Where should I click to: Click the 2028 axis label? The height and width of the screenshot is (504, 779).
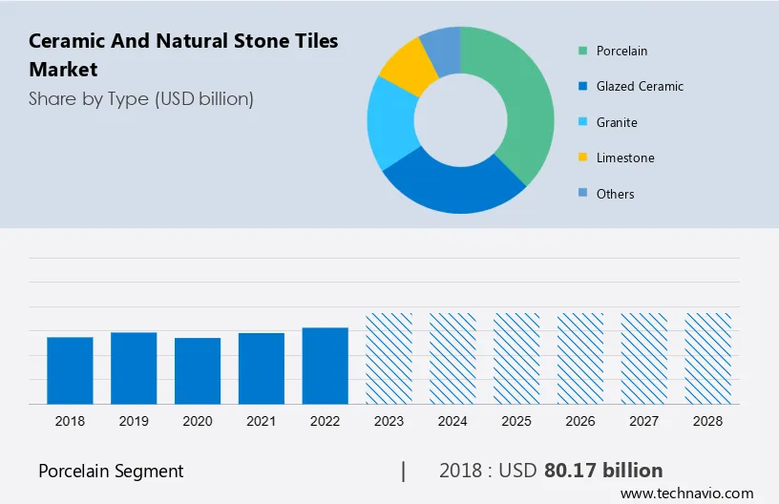(x=708, y=421)
